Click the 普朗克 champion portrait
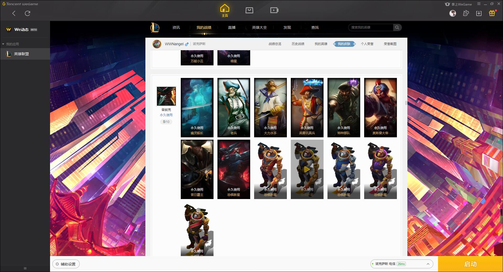 click(x=166, y=96)
